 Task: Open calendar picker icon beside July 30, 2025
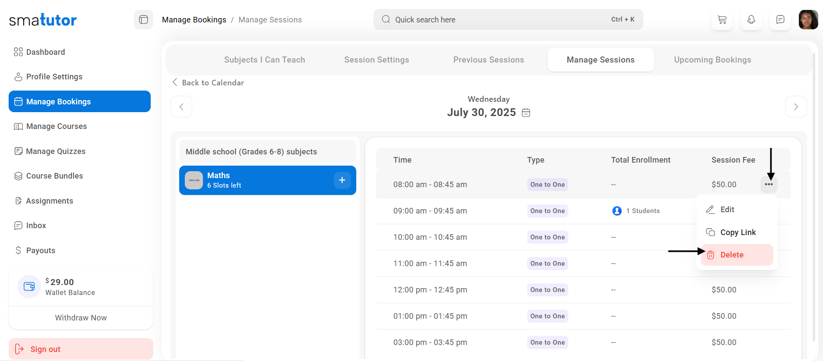[x=526, y=113]
